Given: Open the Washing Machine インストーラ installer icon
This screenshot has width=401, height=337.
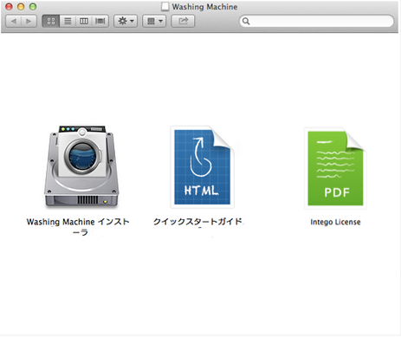Looking at the screenshot, I should pos(81,166).
